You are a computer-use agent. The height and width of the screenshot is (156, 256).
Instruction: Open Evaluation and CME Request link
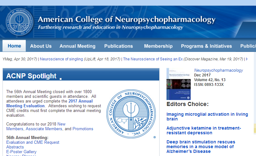click(33, 142)
